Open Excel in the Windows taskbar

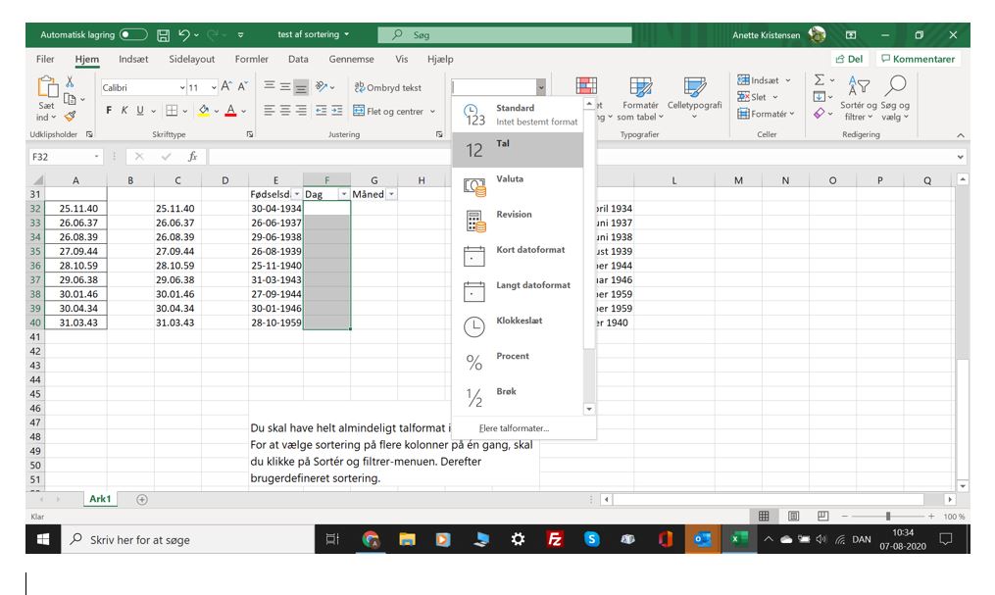[x=738, y=539]
